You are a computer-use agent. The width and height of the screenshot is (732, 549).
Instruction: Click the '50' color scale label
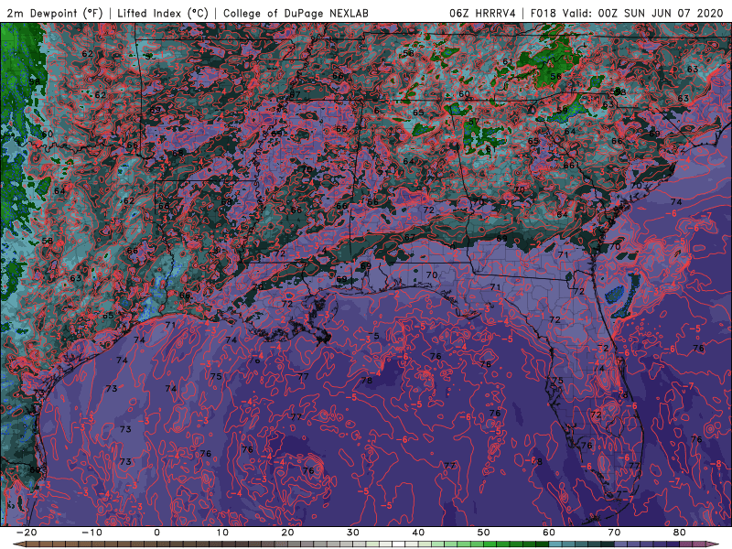[x=484, y=533]
